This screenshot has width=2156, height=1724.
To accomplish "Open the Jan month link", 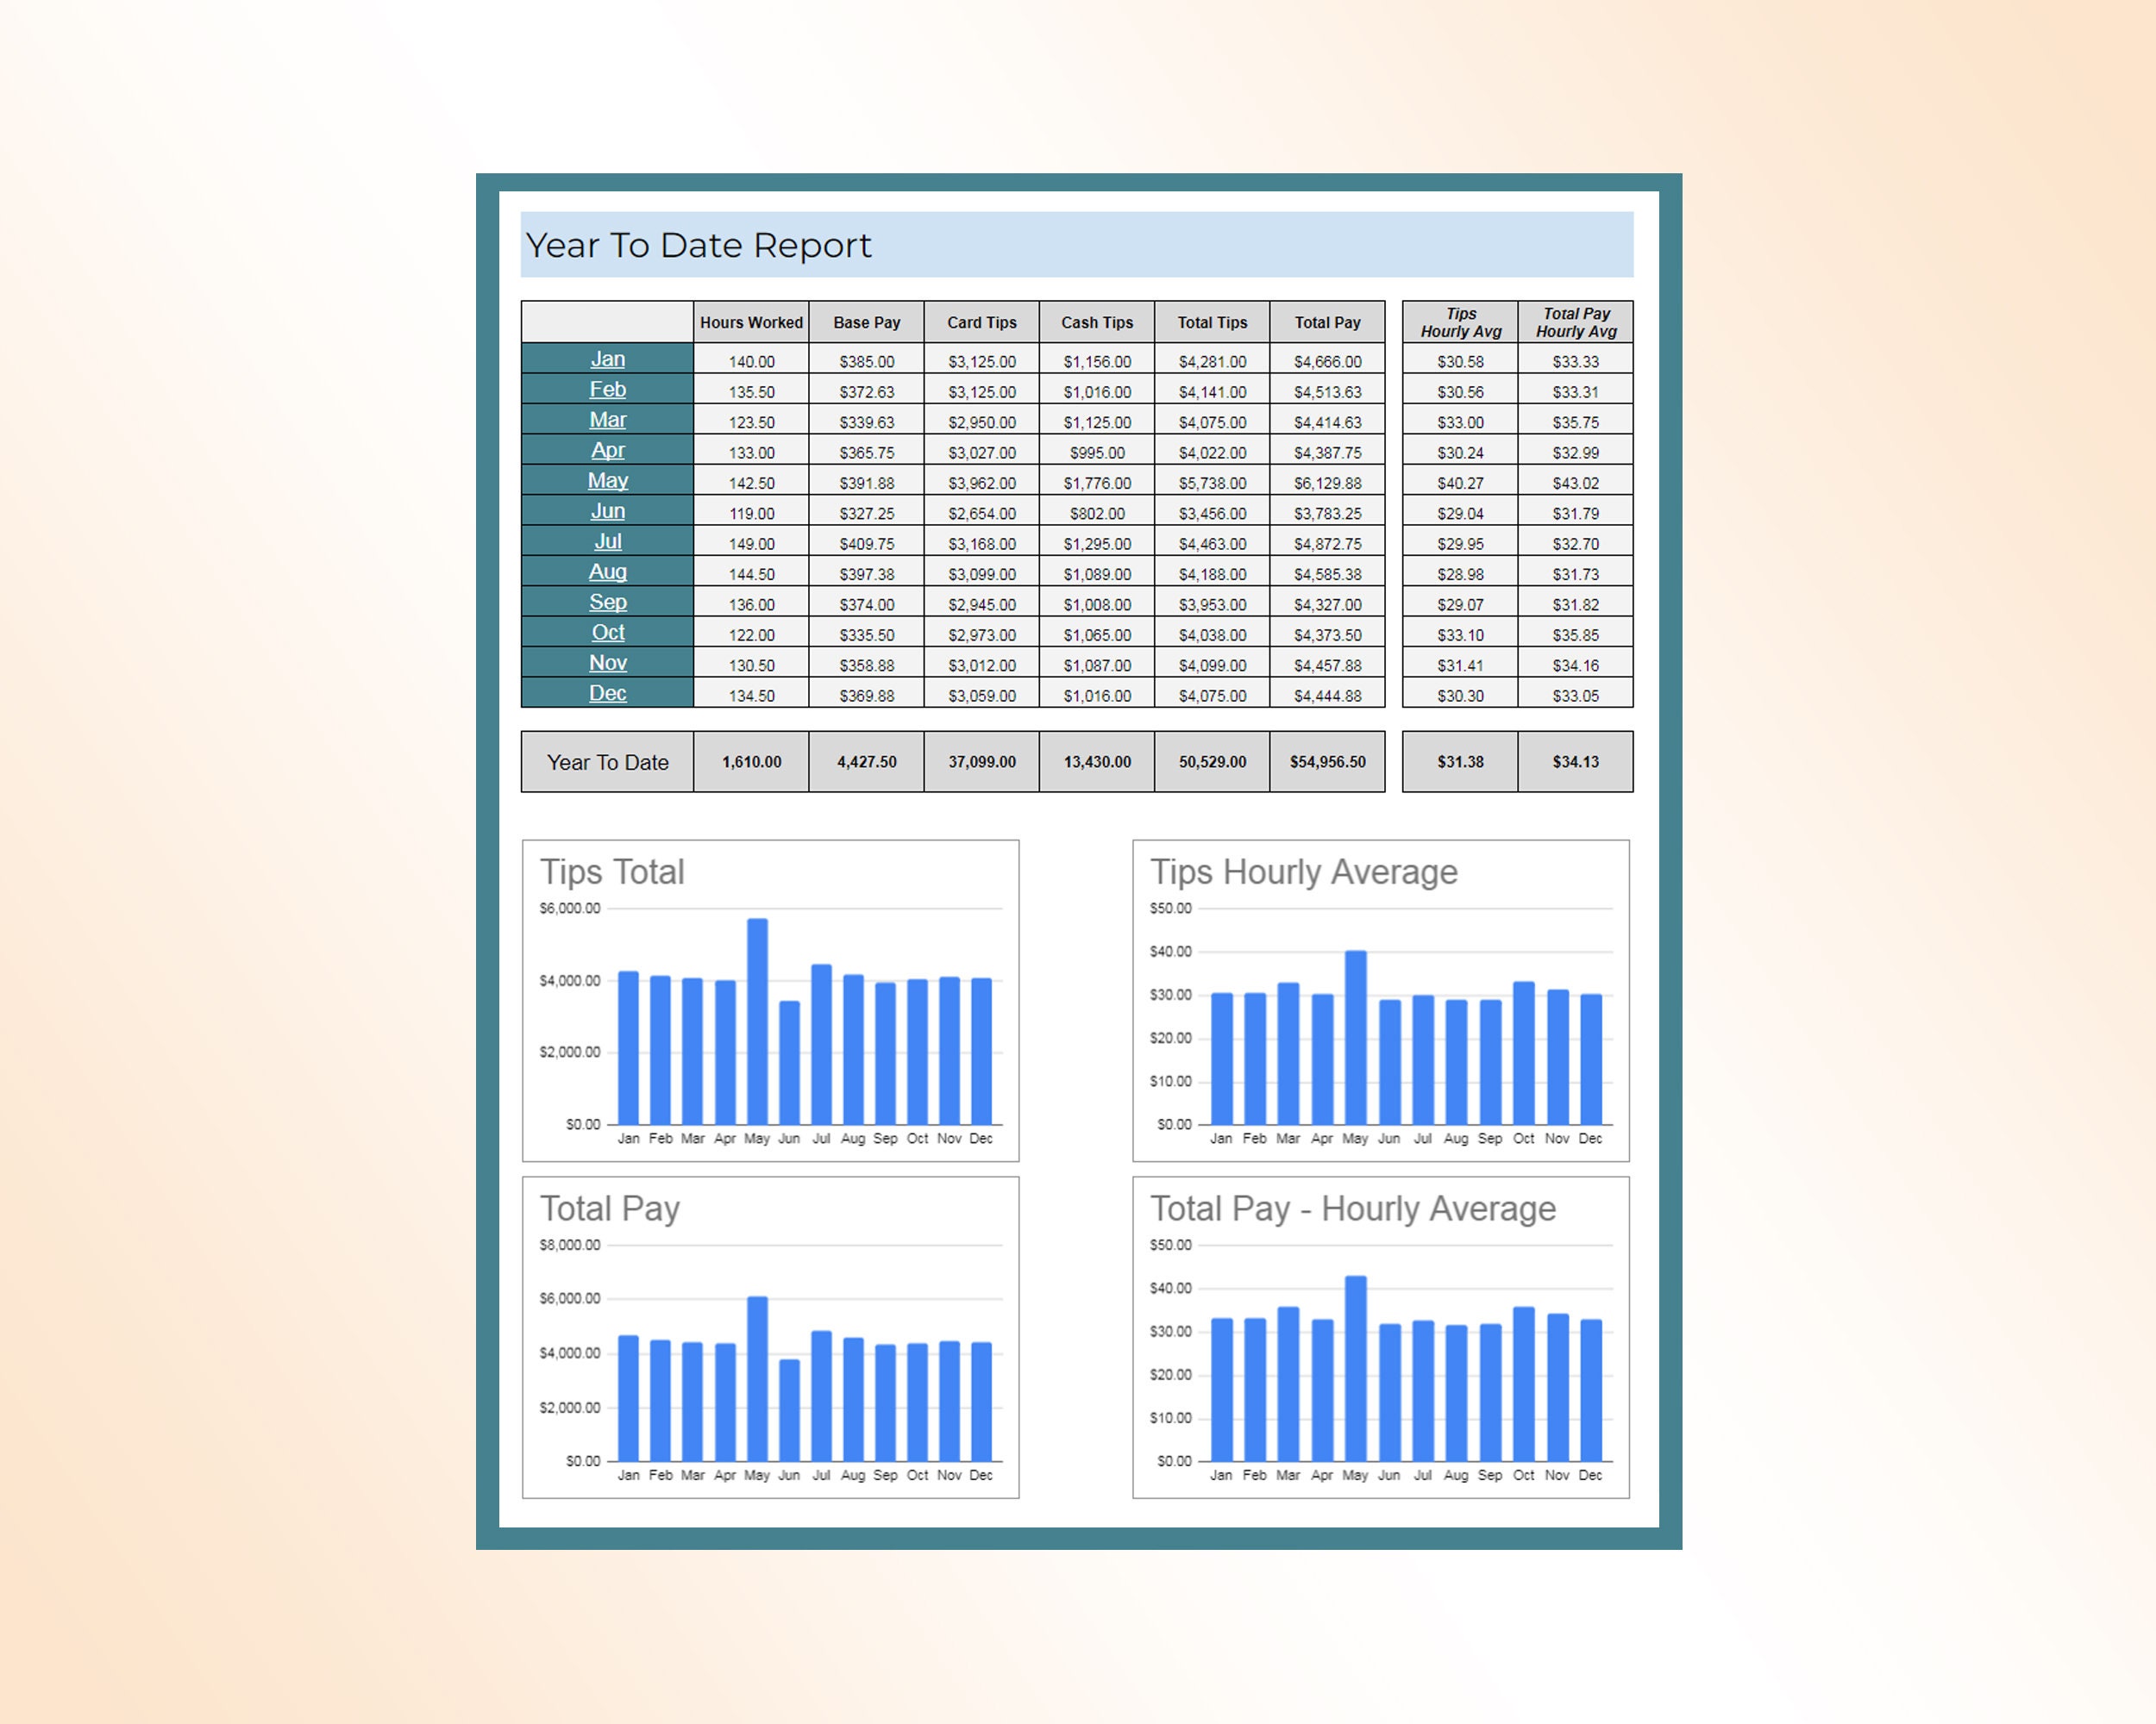I will (607, 359).
